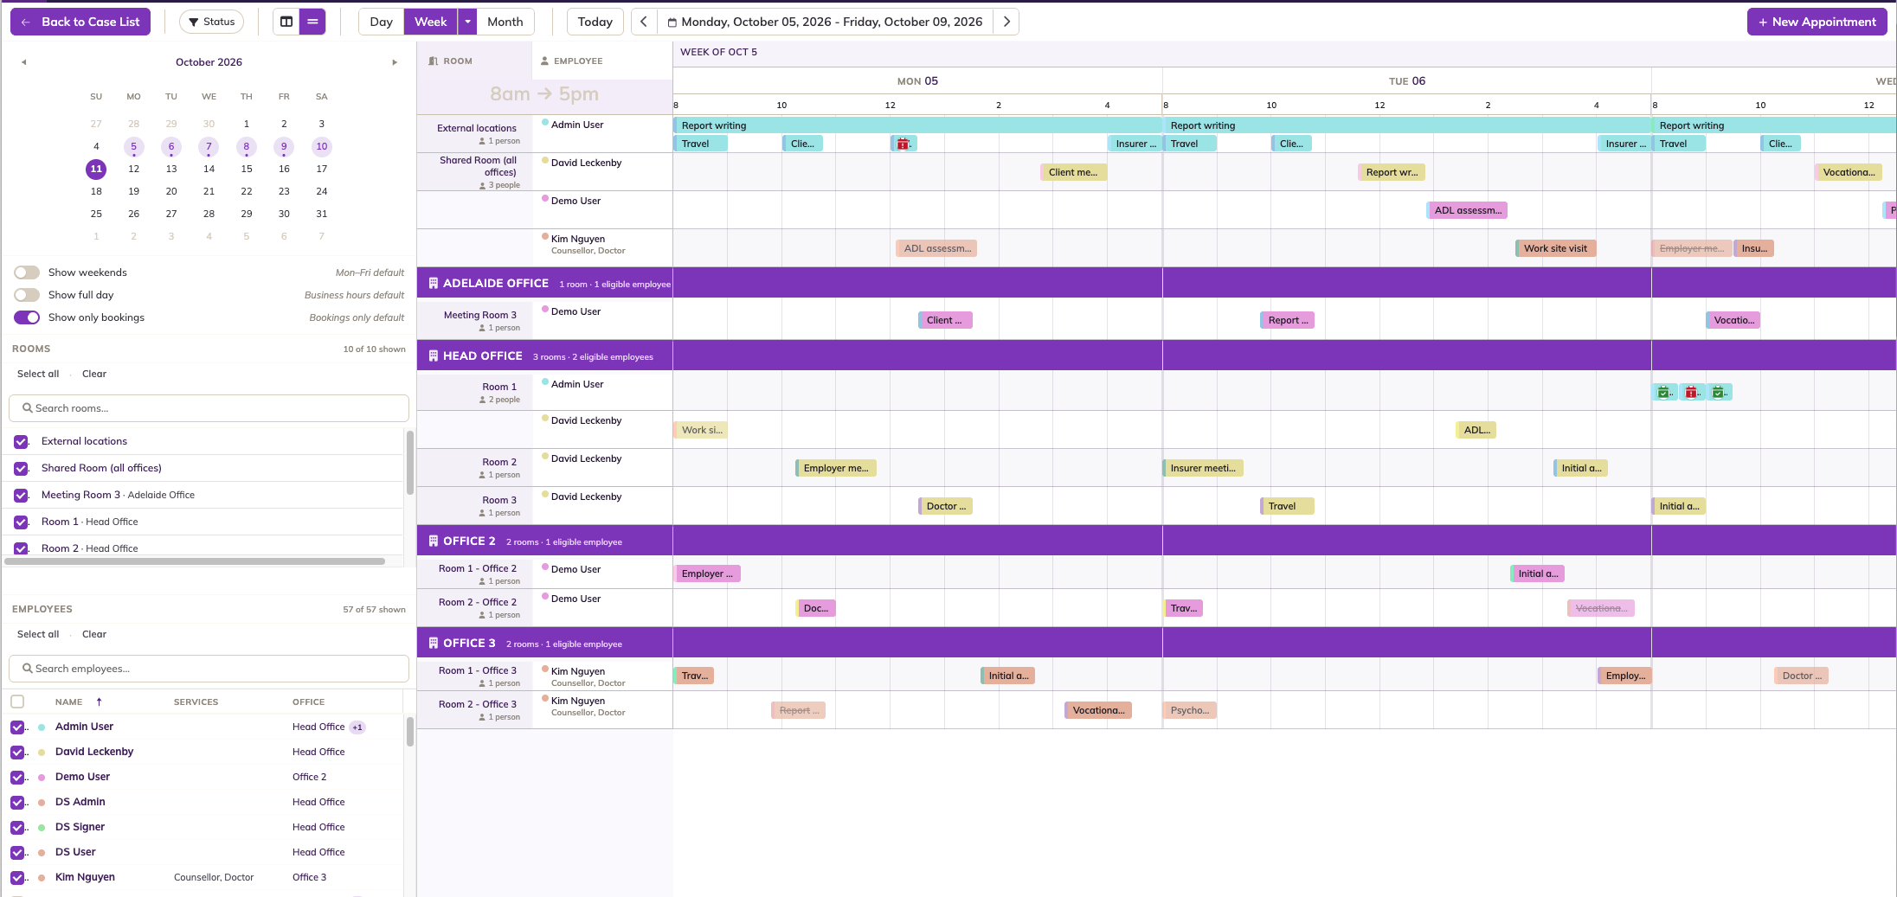Uncheck External locations room
Viewport: 1897px width, 897px height.
coord(21,442)
